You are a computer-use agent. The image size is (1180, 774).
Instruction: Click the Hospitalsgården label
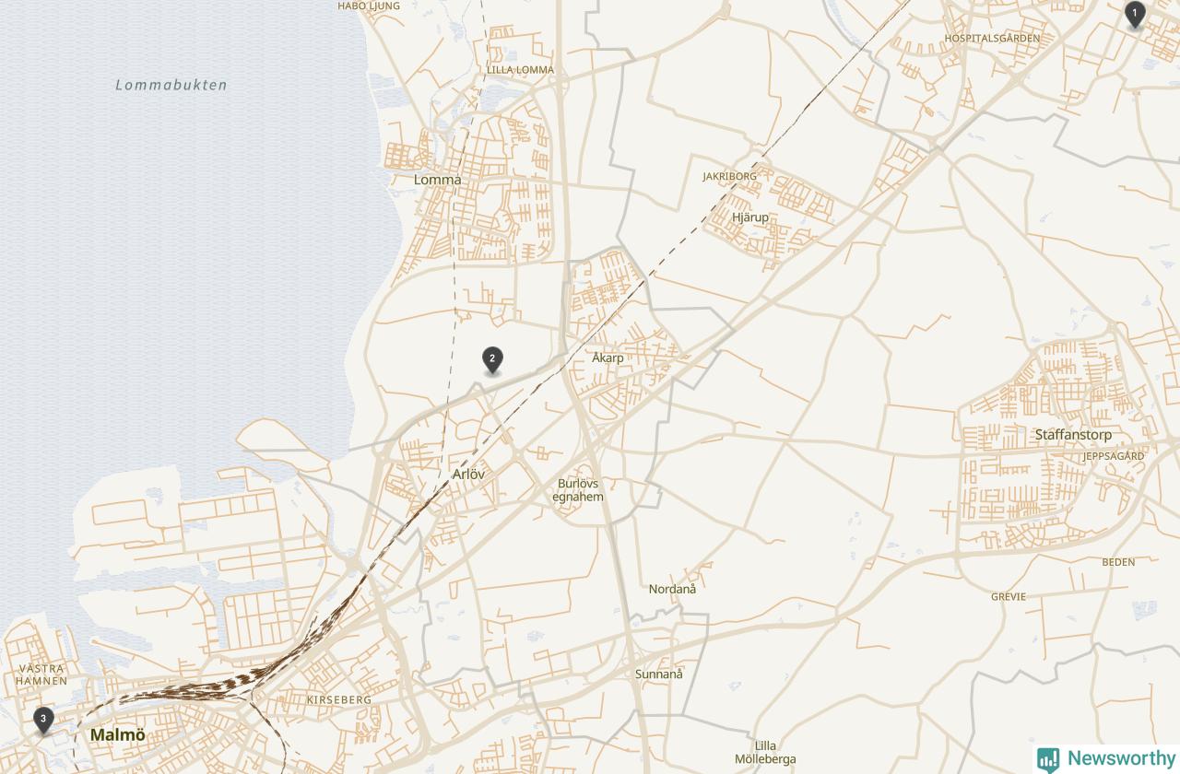[x=992, y=39]
